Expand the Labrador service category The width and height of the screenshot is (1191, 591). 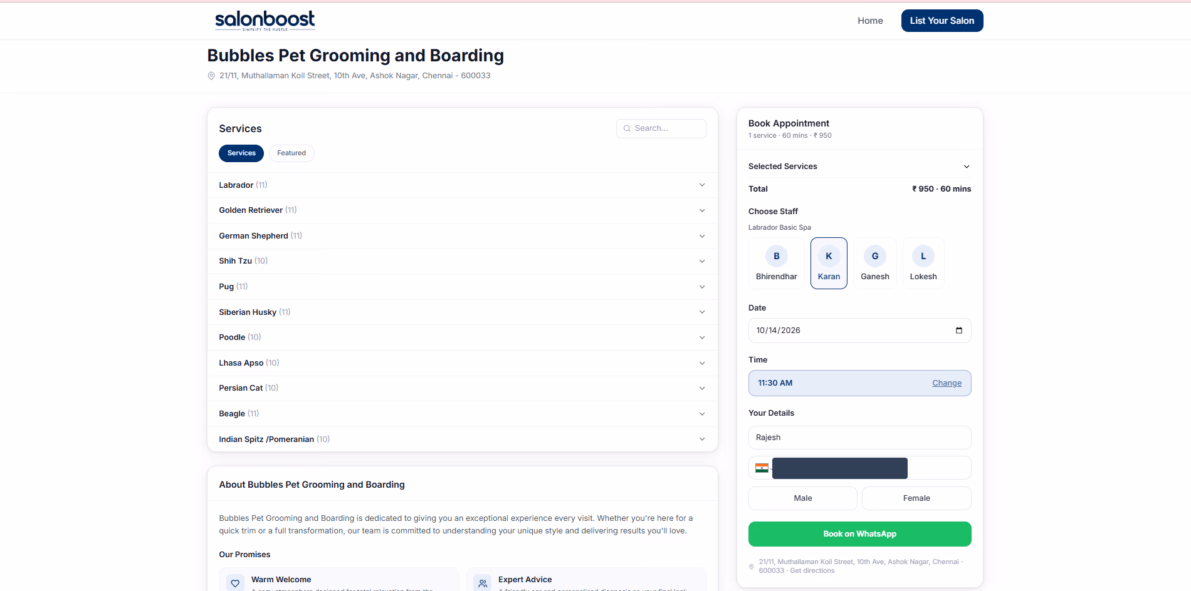[x=463, y=185]
